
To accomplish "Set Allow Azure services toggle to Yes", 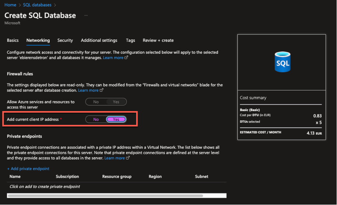I will (116, 102).
